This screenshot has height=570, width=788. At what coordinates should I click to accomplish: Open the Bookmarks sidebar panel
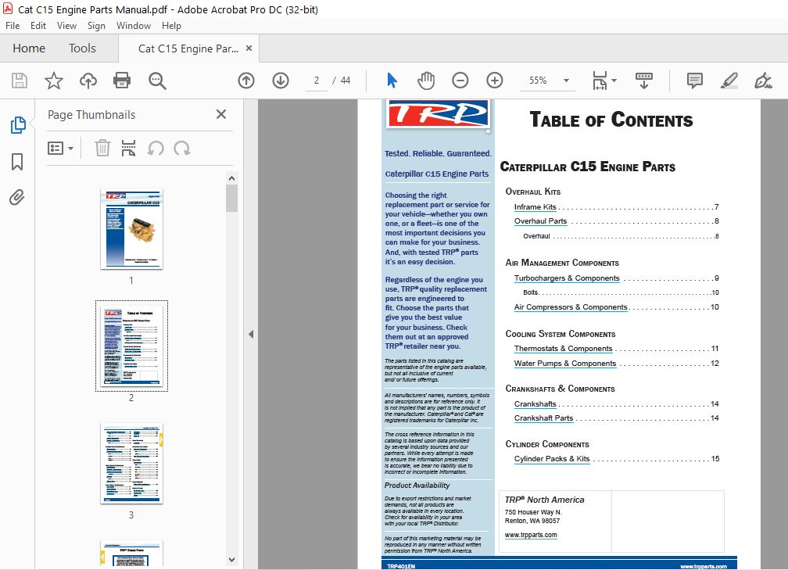point(17,161)
